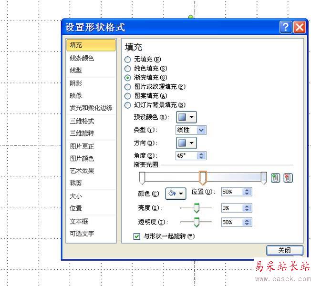This screenshot has width=311, height=286.
Task: Click the 透明度 transparency slider handle
Action: coord(197,222)
